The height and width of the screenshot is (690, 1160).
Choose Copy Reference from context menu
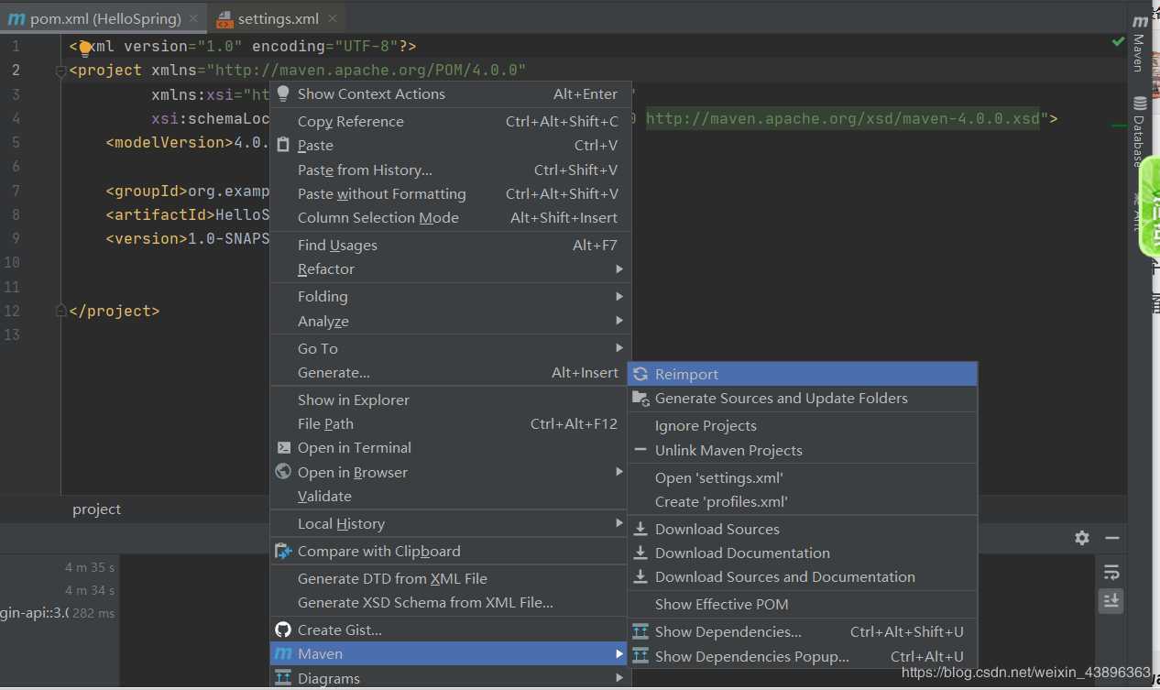(448, 121)
